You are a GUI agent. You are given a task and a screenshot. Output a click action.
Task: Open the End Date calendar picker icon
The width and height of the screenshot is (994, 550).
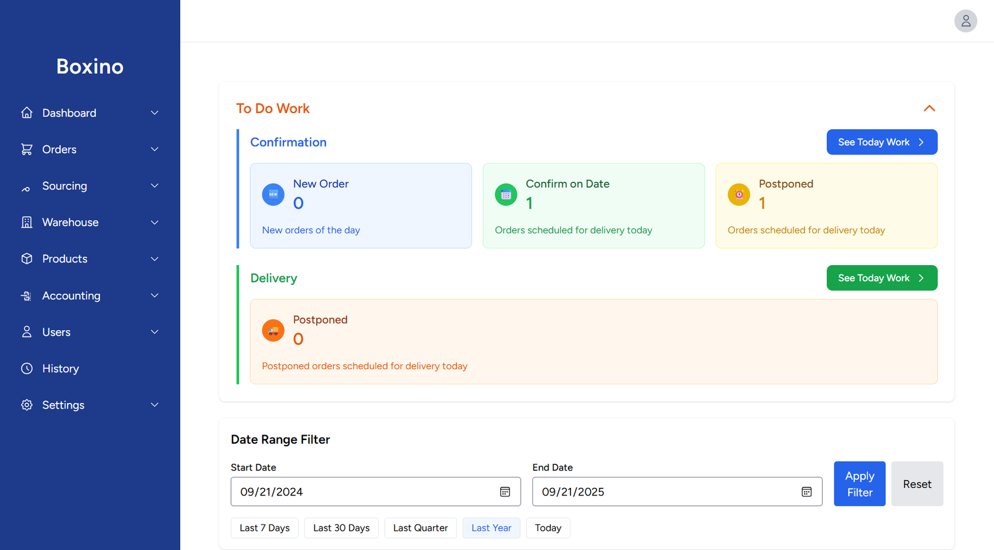point(806,492)
